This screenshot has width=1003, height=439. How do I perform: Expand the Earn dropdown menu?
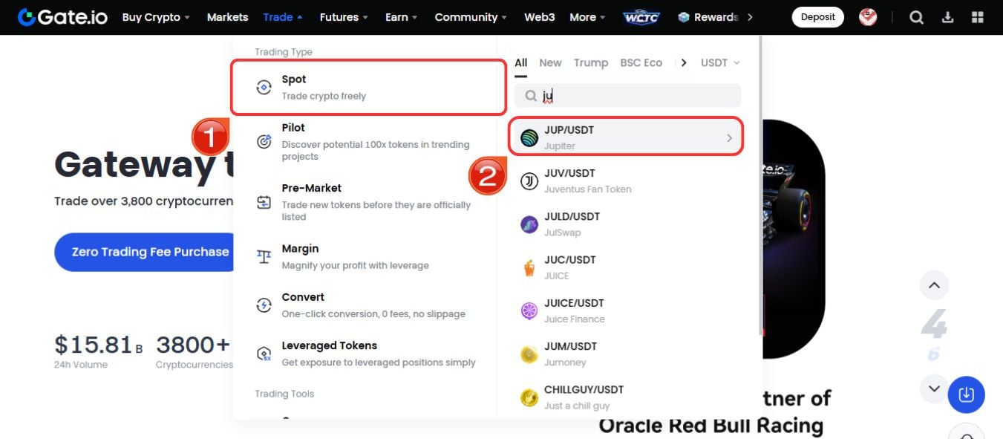coord(401,17)
